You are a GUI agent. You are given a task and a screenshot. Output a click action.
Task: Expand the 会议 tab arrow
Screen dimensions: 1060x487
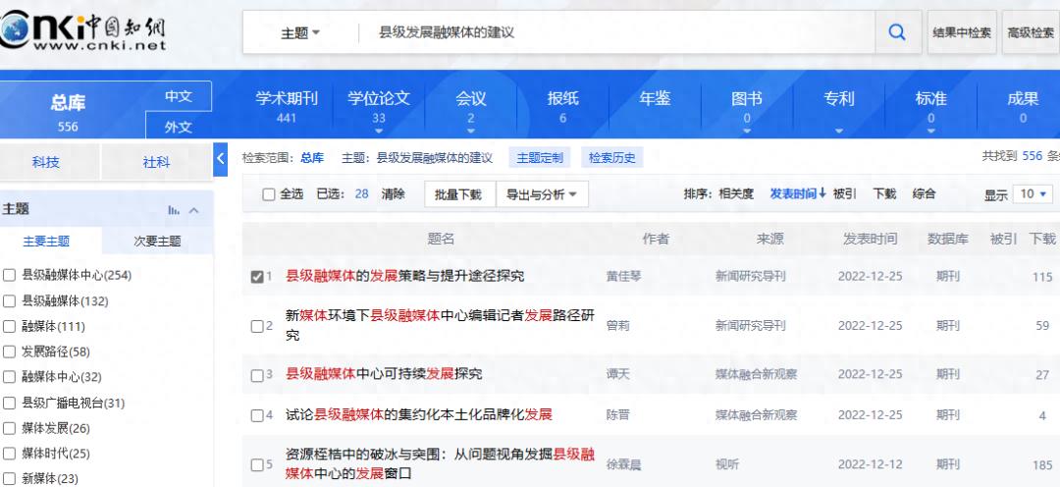(x=470, y=131)
